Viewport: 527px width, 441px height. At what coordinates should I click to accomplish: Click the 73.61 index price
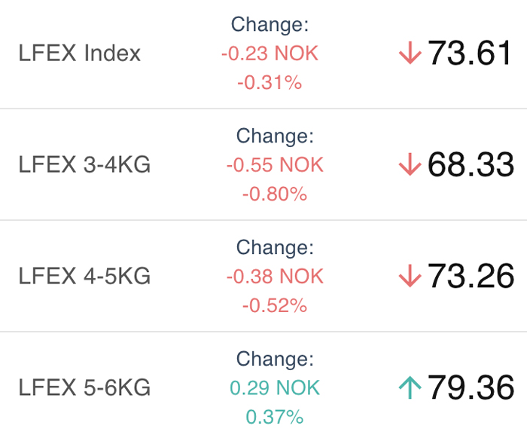click(470, 53)
